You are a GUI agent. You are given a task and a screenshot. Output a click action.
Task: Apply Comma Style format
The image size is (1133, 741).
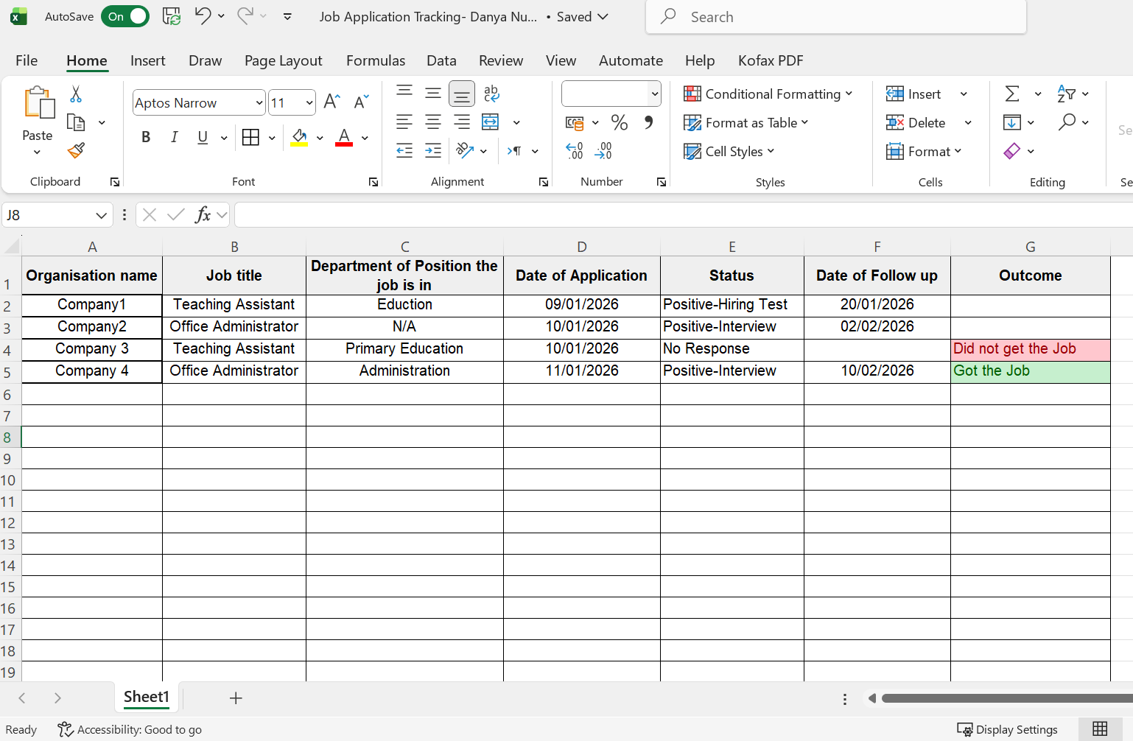[x=648, y=122]
